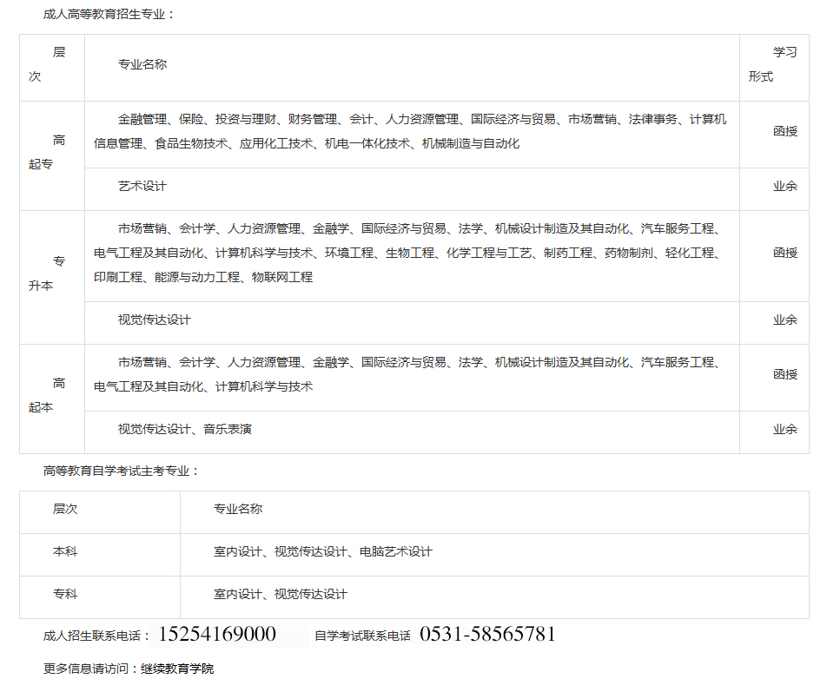
Task: Click the 室内设计、视觉传达设计 cell in 专科 row
Action: click(494, 597)
